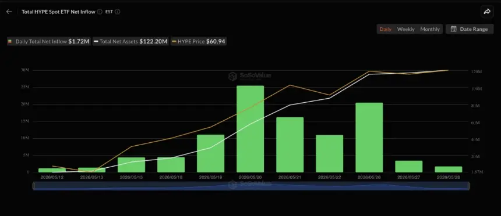Click the 2026/05/20 date axis label

[250, 177]
